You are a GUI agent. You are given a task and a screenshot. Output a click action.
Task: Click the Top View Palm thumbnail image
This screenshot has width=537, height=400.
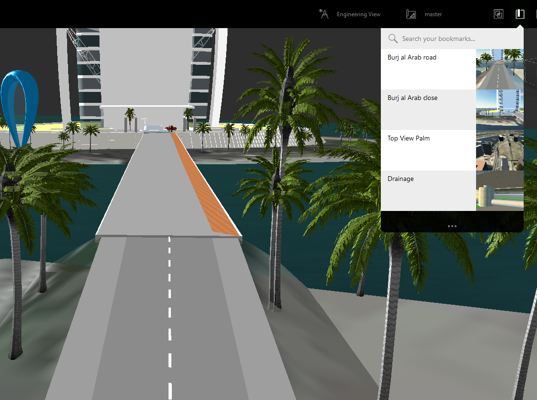pyautogui.click(x=499, y=150)
